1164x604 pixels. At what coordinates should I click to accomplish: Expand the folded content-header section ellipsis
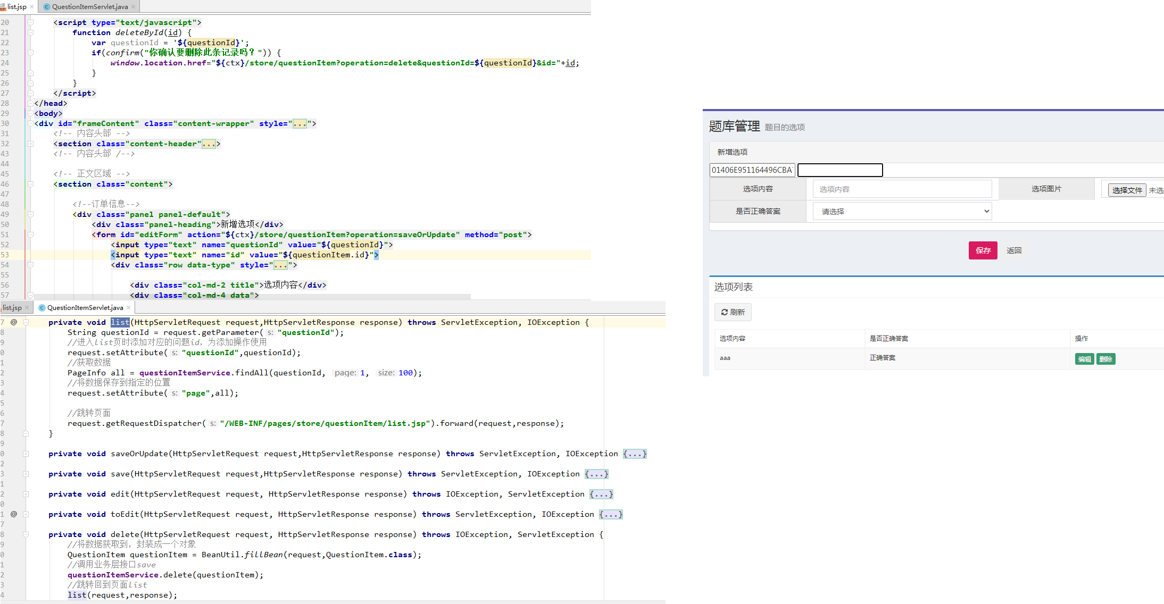pos(209,144)
